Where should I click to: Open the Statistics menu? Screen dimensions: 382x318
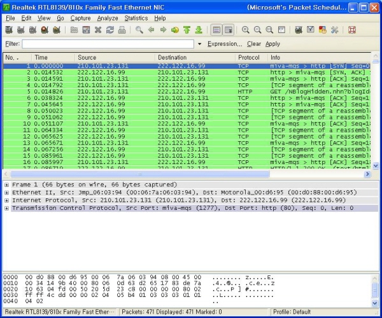(136, 18)
